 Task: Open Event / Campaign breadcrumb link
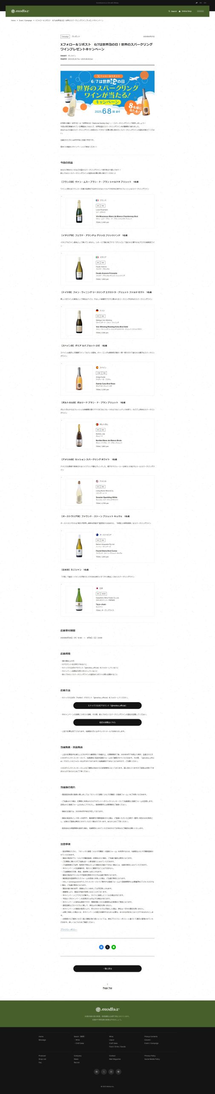coord(26,21)
